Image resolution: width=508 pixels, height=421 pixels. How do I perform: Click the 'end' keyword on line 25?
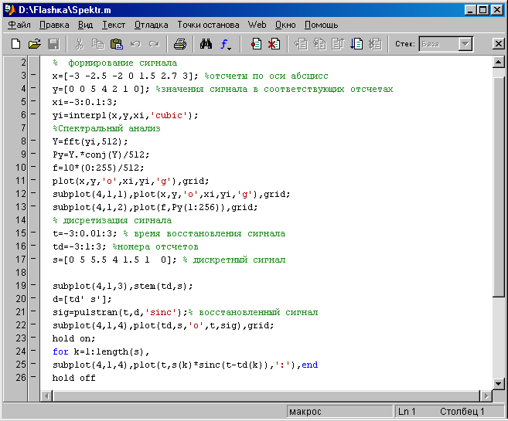click(x=310, y=365)
